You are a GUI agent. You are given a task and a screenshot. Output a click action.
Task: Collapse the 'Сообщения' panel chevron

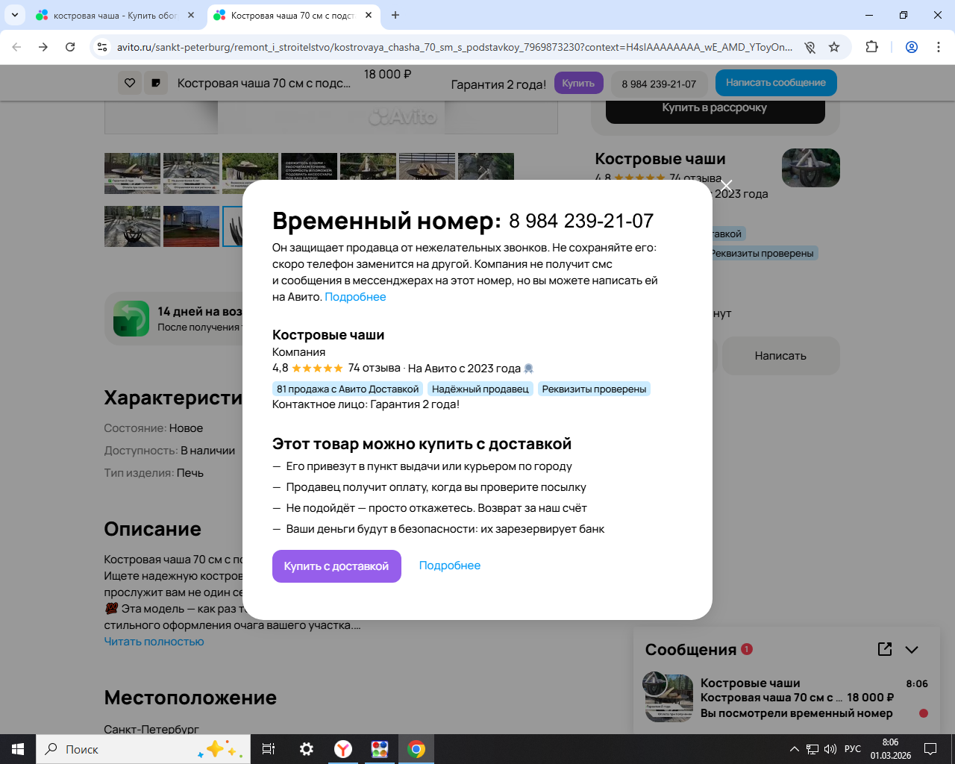point(912,649)
